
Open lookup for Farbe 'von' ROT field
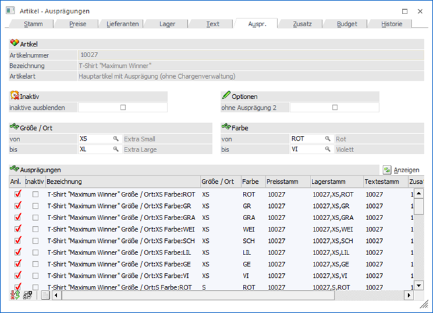[328, 139]
